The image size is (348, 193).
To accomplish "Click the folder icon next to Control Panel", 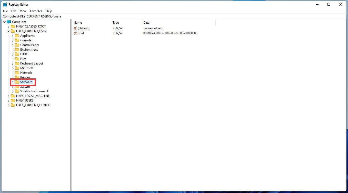I will coord(16,45).
